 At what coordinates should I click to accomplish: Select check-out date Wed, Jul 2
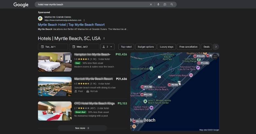coord(84,47)
